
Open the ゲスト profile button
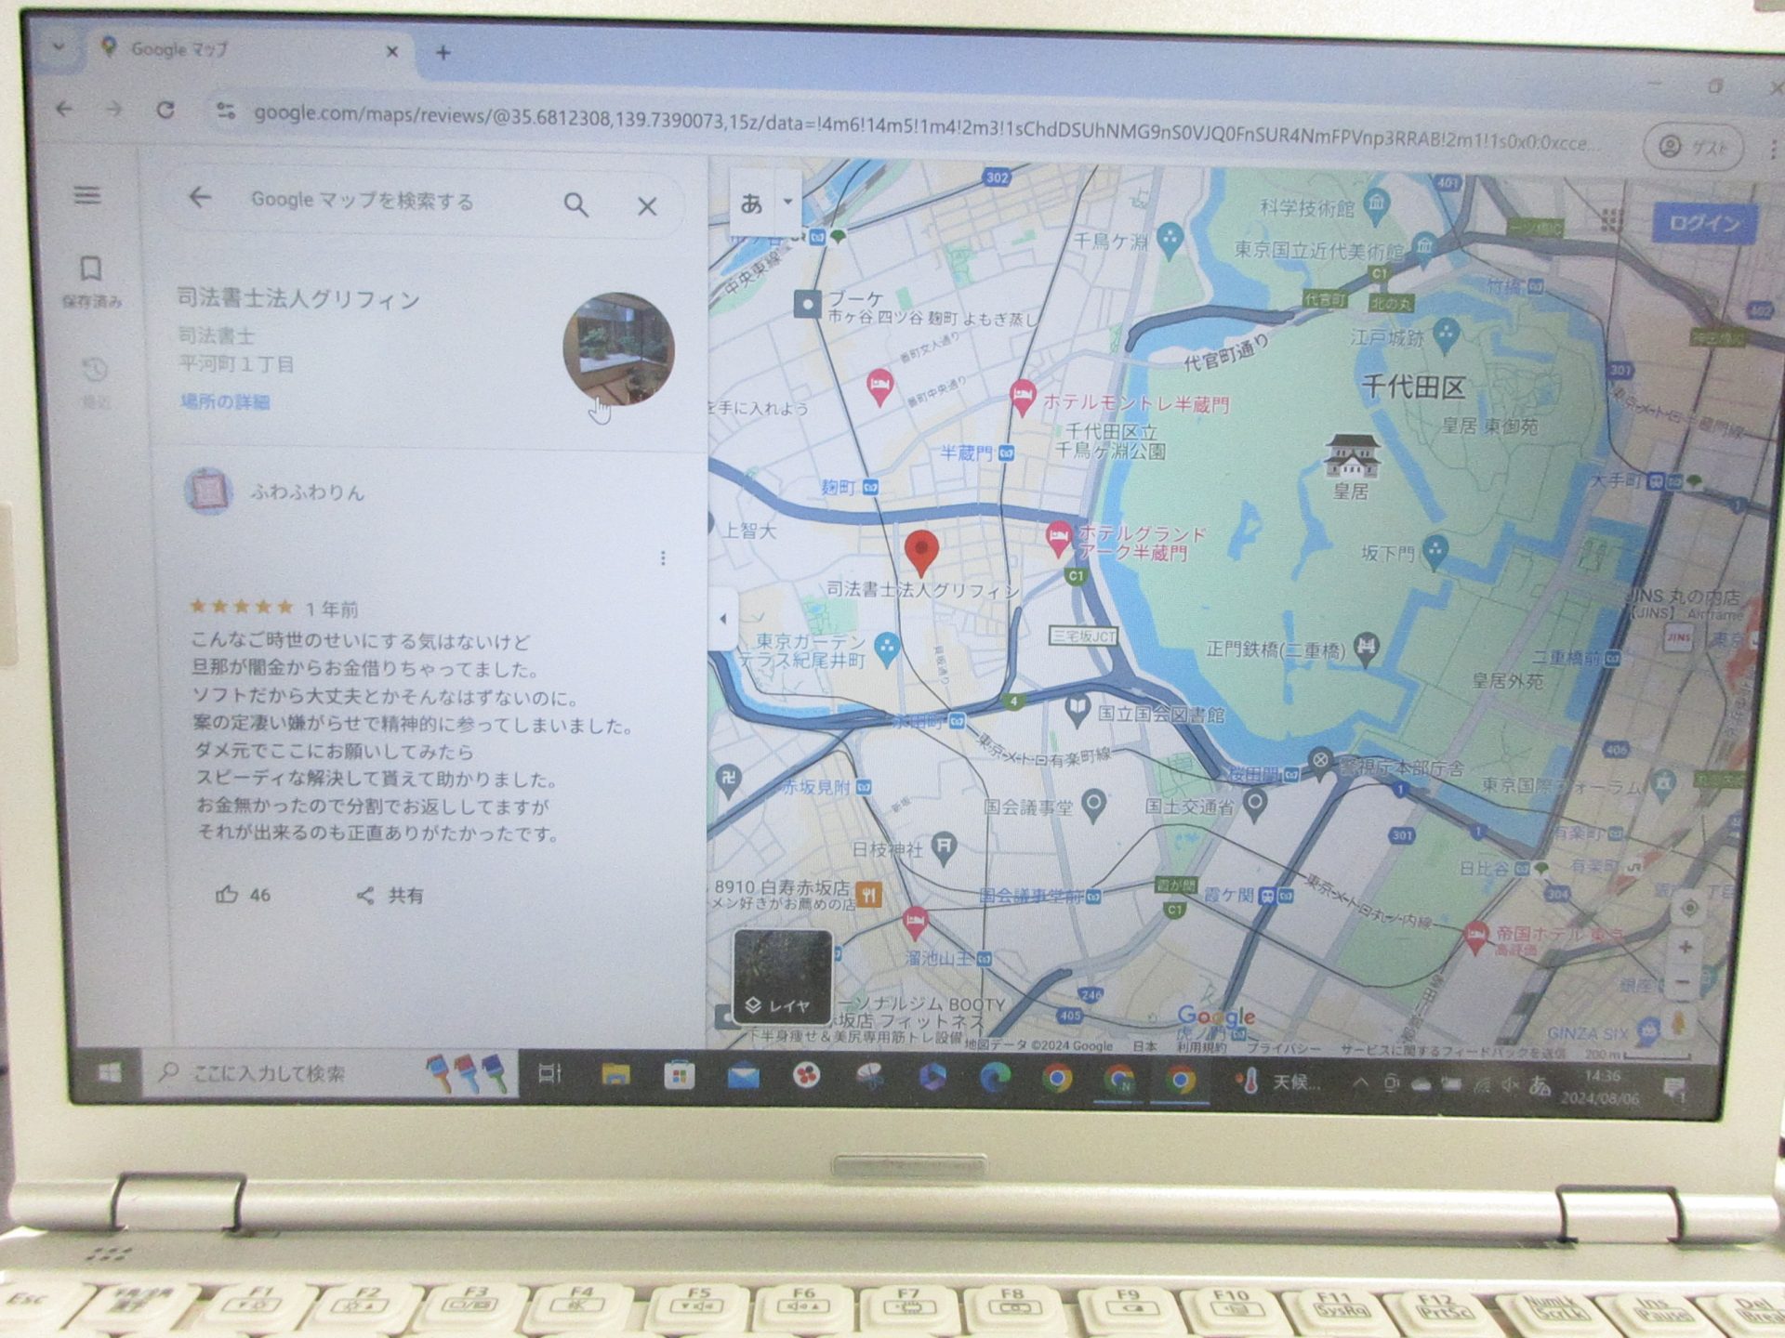pos(1694,147)
